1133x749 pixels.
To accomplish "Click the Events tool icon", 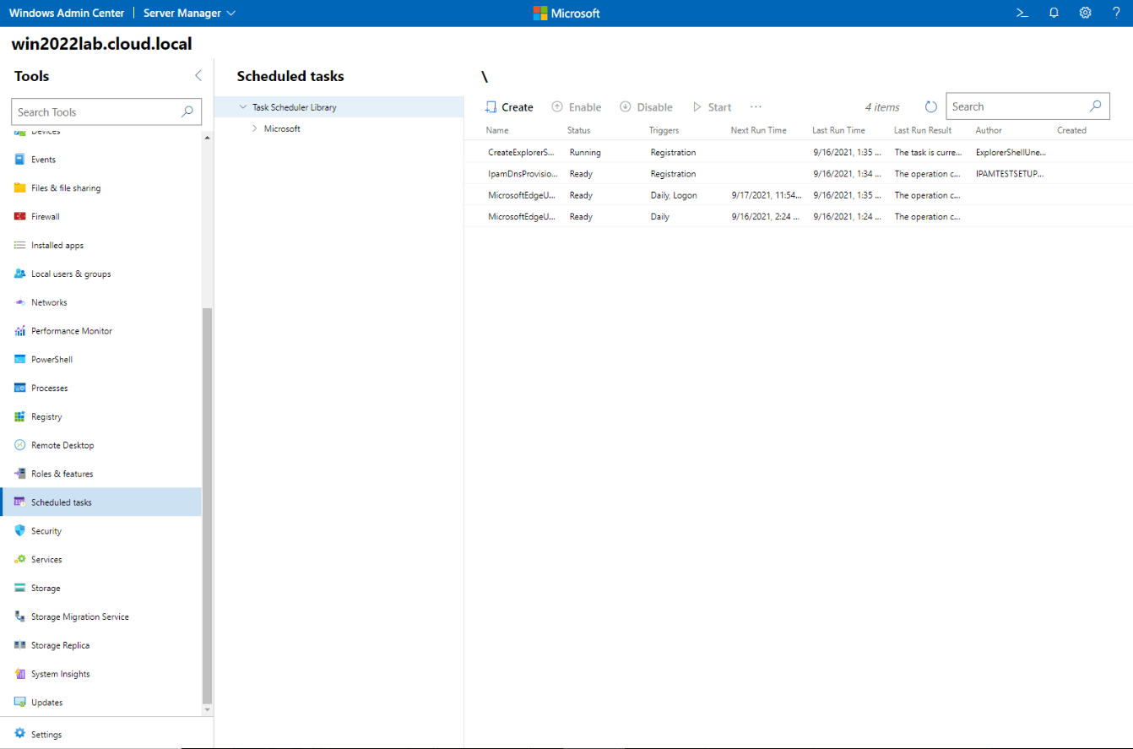I will click(x=20, y=160).
